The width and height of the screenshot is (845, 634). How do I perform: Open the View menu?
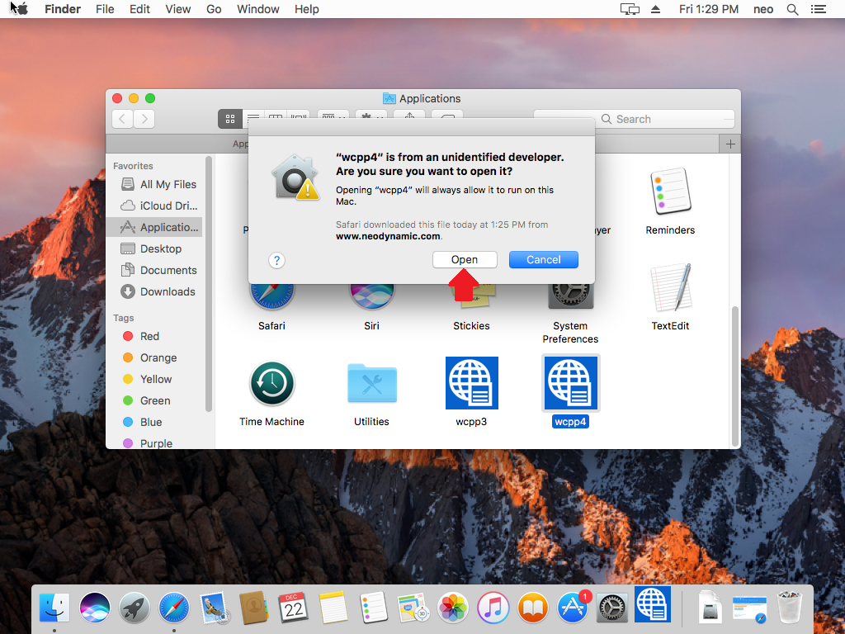tap(178, 9)
